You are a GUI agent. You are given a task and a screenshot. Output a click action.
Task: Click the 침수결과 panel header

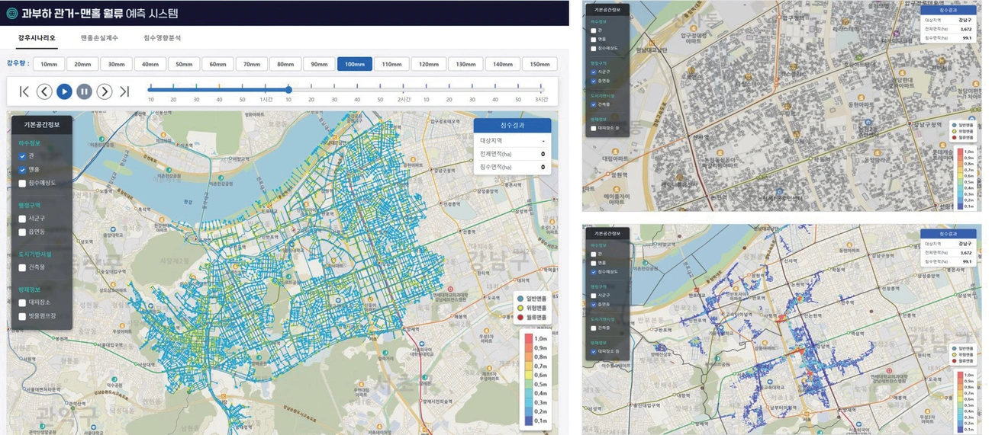[512, 126]
